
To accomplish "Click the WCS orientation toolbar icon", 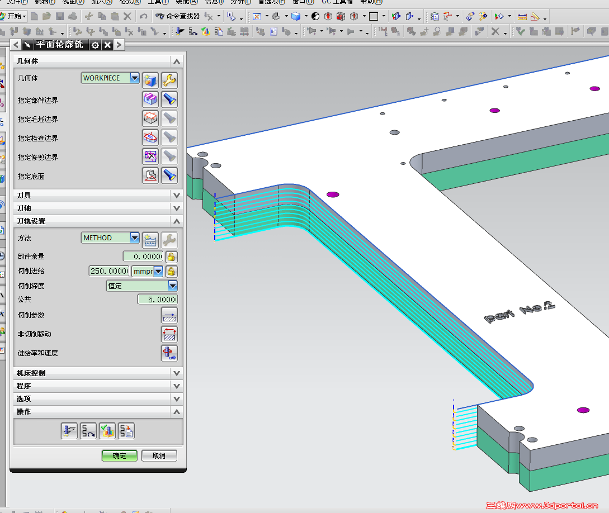I will coord(448,16).
